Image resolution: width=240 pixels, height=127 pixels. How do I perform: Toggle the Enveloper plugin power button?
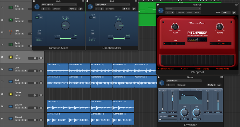(x=162, y=83)
